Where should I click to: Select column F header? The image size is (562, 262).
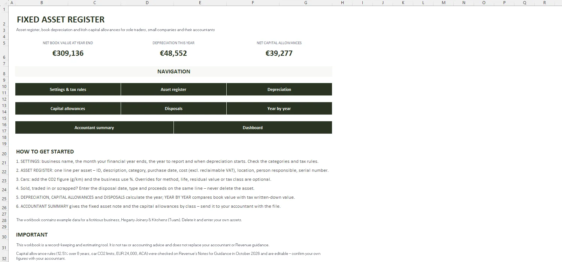coord(253,3)
